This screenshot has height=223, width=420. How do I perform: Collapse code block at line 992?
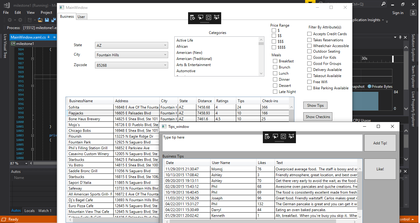pyautogui.click(x=32, y=86)
